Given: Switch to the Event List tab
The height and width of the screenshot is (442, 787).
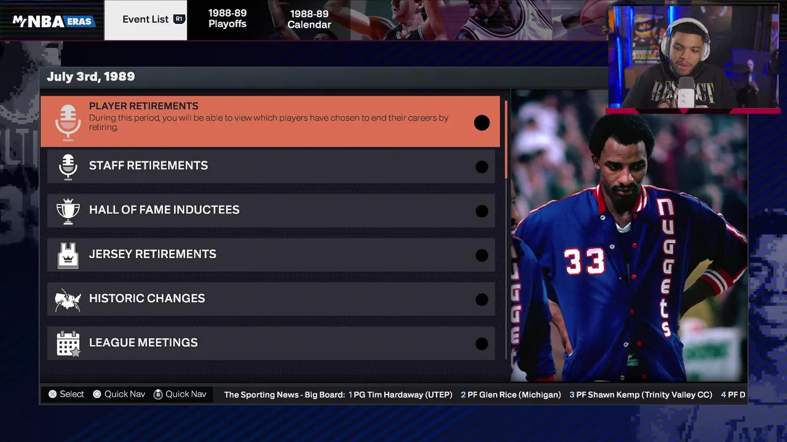Looking at the screenshot, I should pyautogui.click(x=146, y=20).
